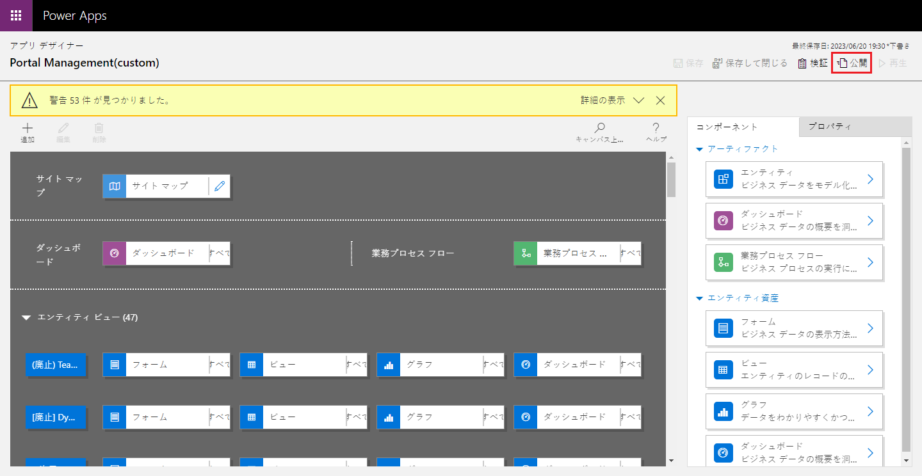Switch to the プロパティ tab
922x476 pixels.
tap(855, 127)
